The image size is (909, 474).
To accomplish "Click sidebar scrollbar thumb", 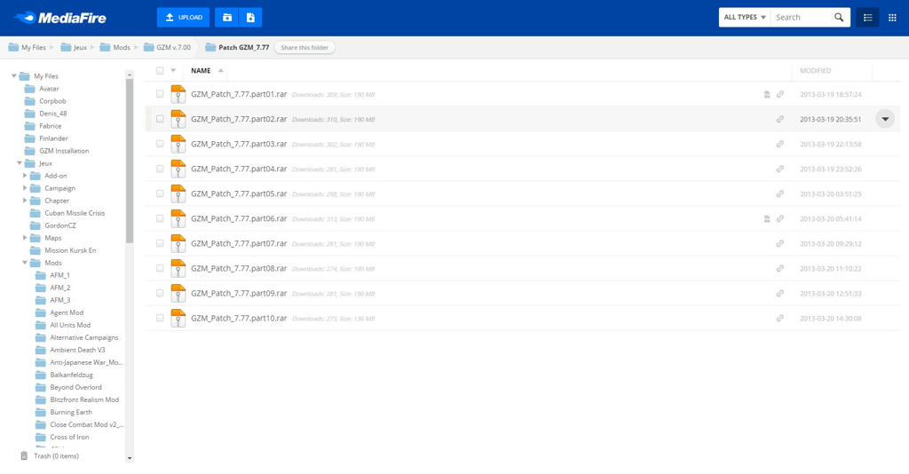I will click(x=130, y=161).
